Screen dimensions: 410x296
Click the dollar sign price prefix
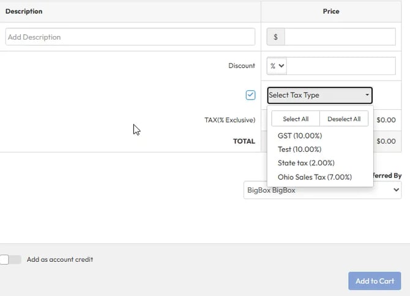tap(275, 37)
